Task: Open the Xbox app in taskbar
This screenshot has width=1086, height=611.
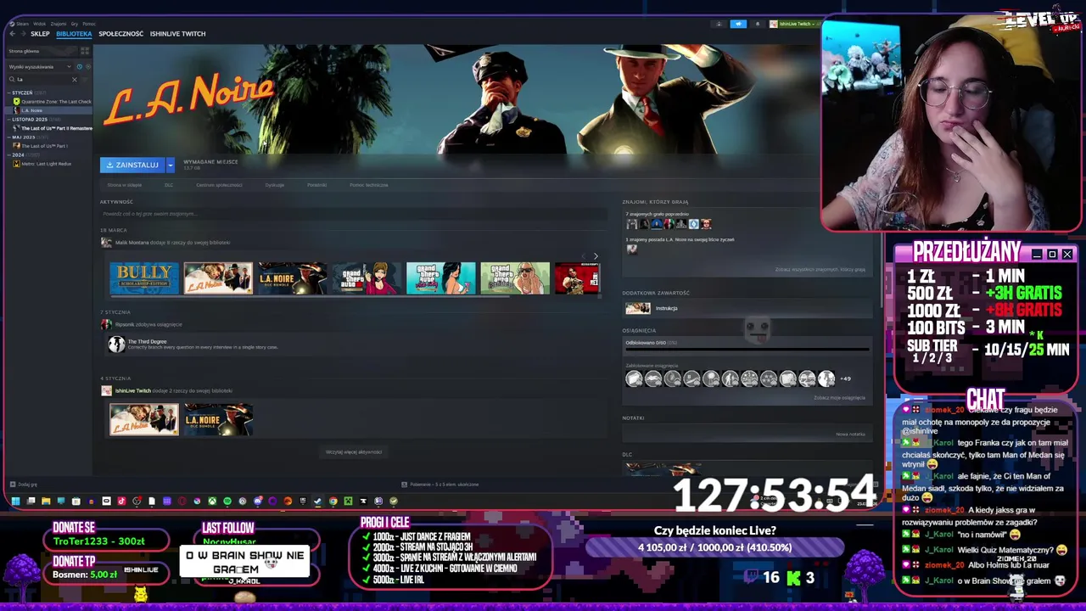Action: pos(212,501)
